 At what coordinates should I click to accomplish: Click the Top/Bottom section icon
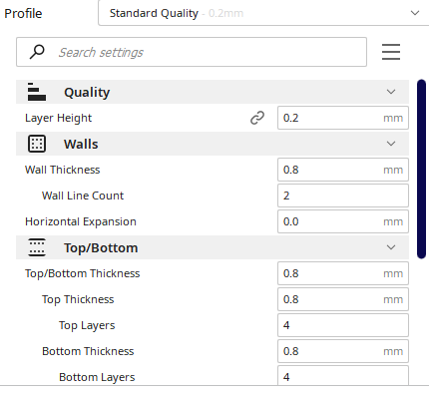pos(37,247)
